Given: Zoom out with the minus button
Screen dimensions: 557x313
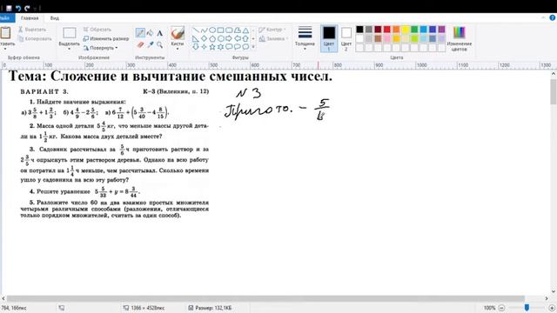Looking at the screenshot, I should [501, 308].
